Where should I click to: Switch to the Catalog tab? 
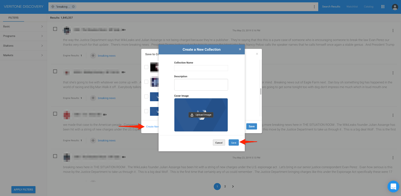click(369, 7)
